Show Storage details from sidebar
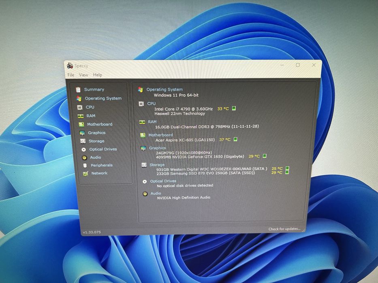The width and height of the screenshot is (378, 283). click(x=96, y=141)
